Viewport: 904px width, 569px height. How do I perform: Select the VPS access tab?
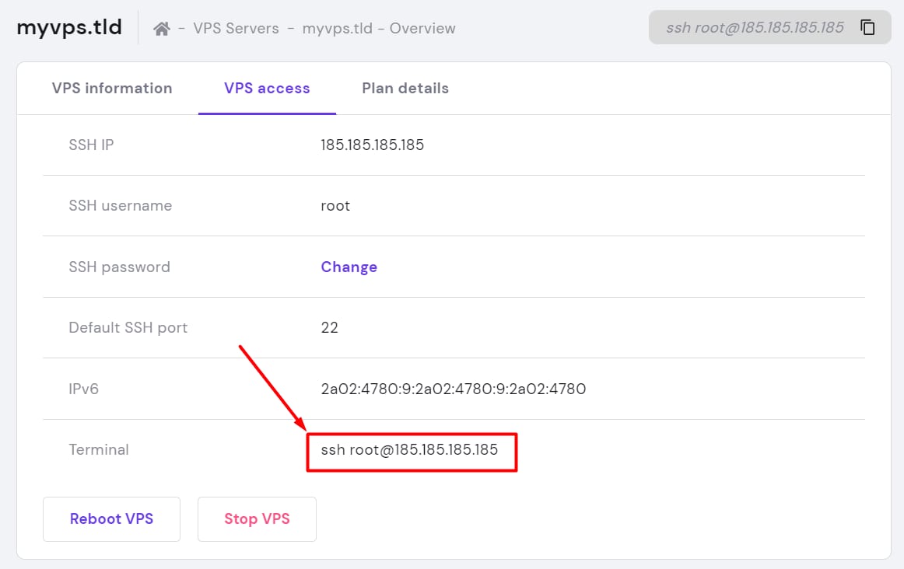[267, 89]
